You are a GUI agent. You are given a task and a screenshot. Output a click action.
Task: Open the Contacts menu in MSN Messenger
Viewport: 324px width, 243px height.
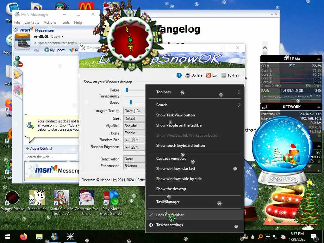[32, 22]
